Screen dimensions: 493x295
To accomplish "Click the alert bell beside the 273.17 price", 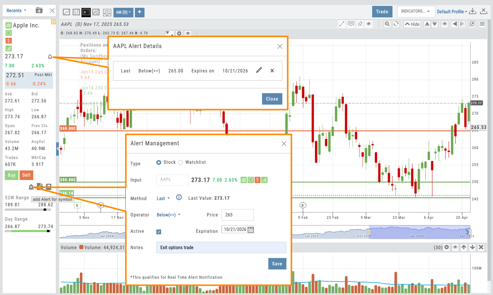I will [50, 57].
